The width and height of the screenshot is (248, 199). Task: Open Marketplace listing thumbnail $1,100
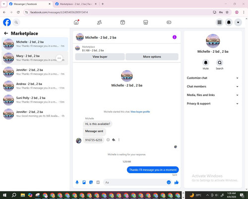point(77,48)
